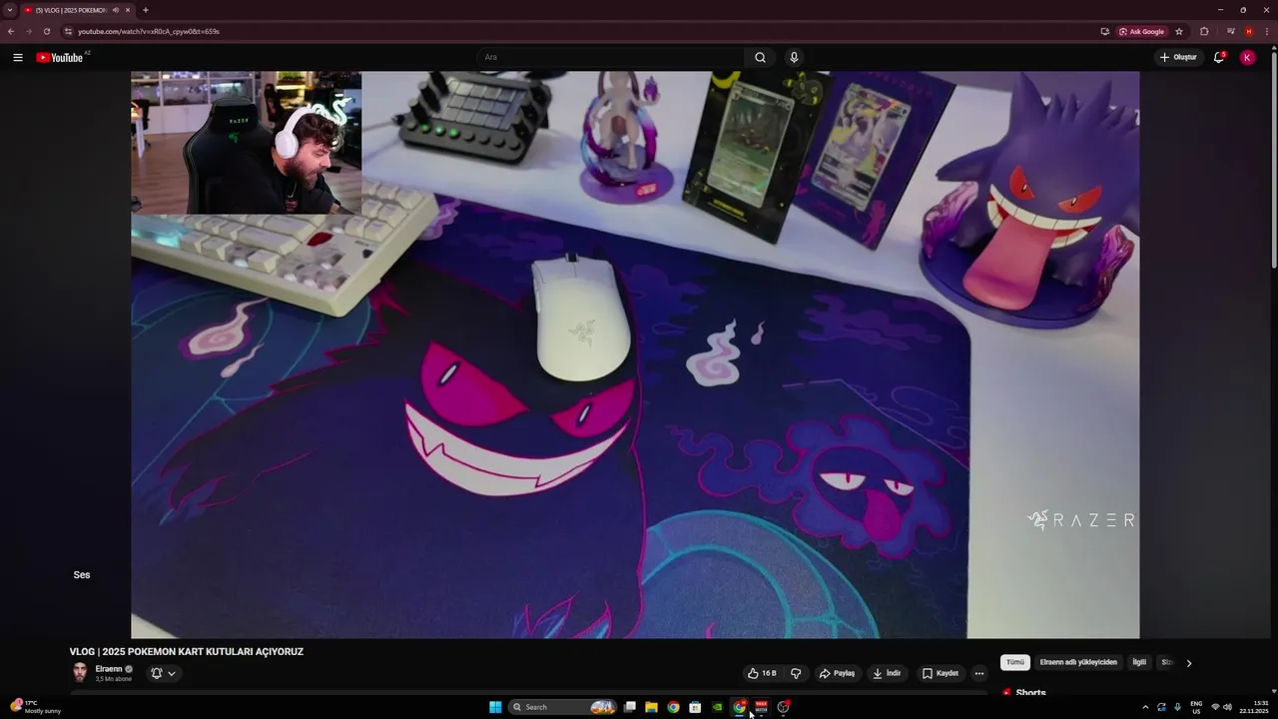Image resolution: width=1278 pixels, height=719 pixels.
Task: Open ENG US language switcher
Action: coord(1196,707)
